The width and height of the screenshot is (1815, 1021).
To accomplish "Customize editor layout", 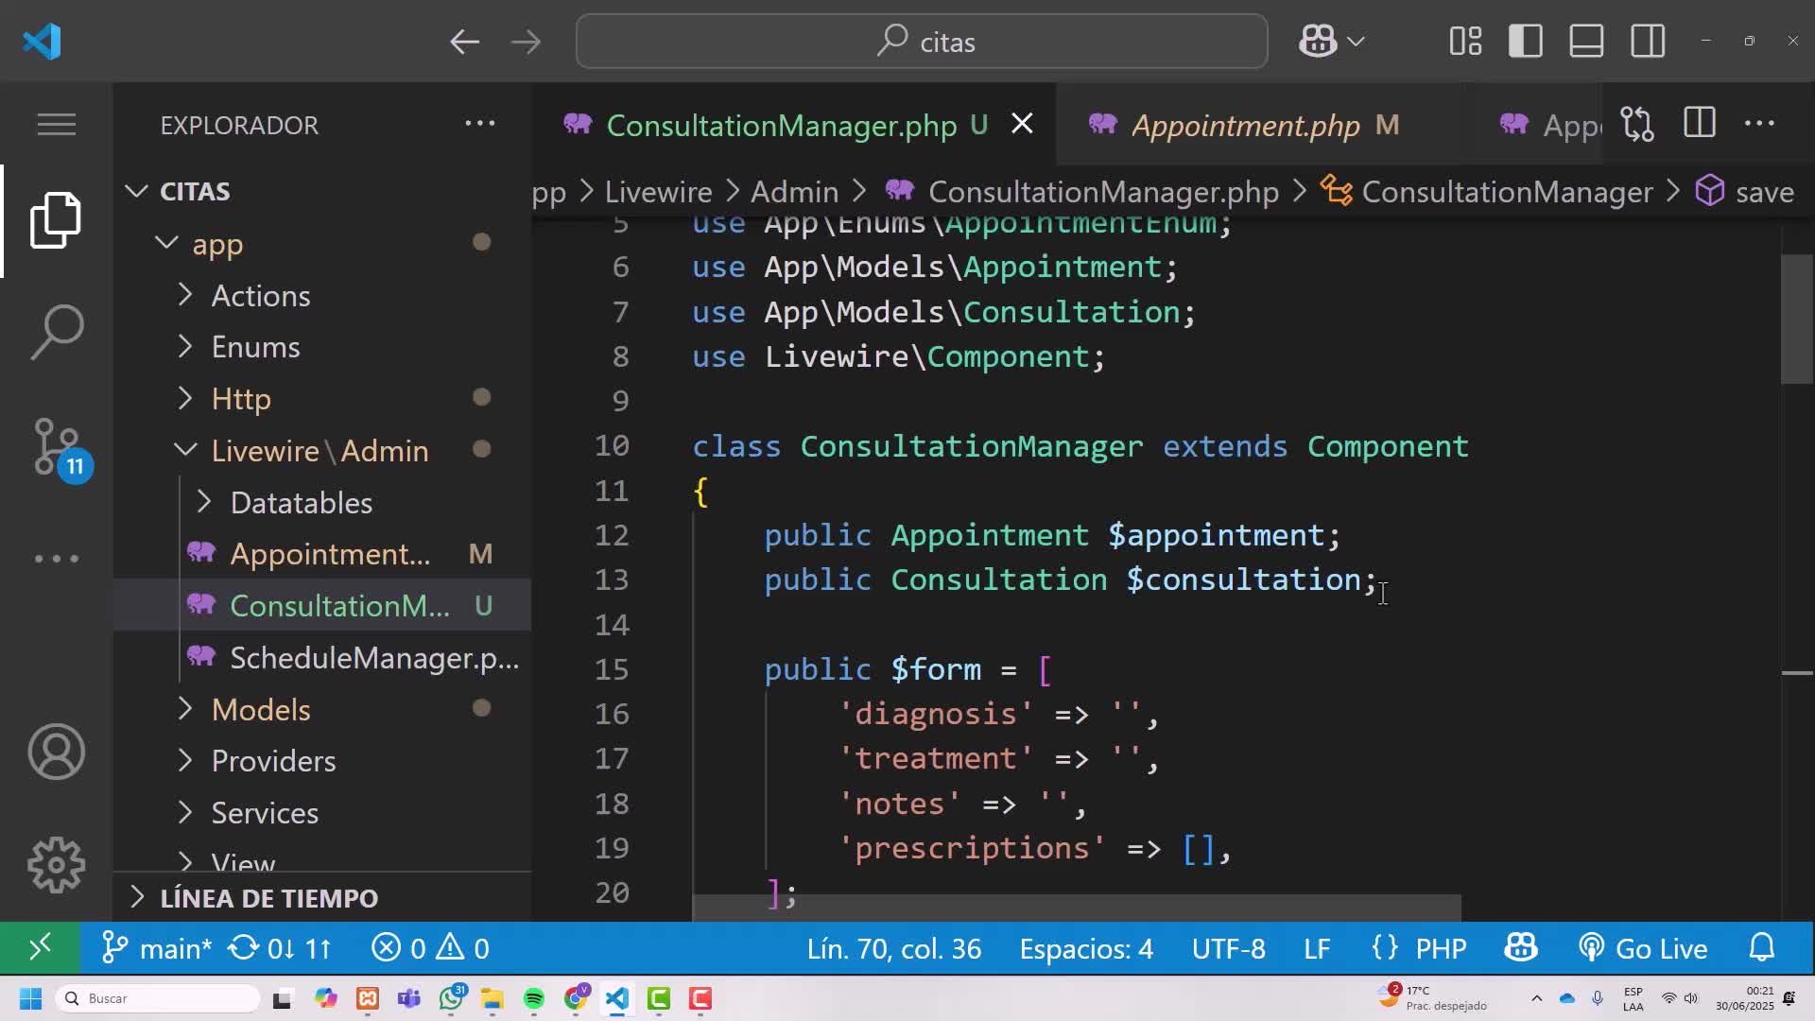I will pyautogui.click(x=1465, y=42).
